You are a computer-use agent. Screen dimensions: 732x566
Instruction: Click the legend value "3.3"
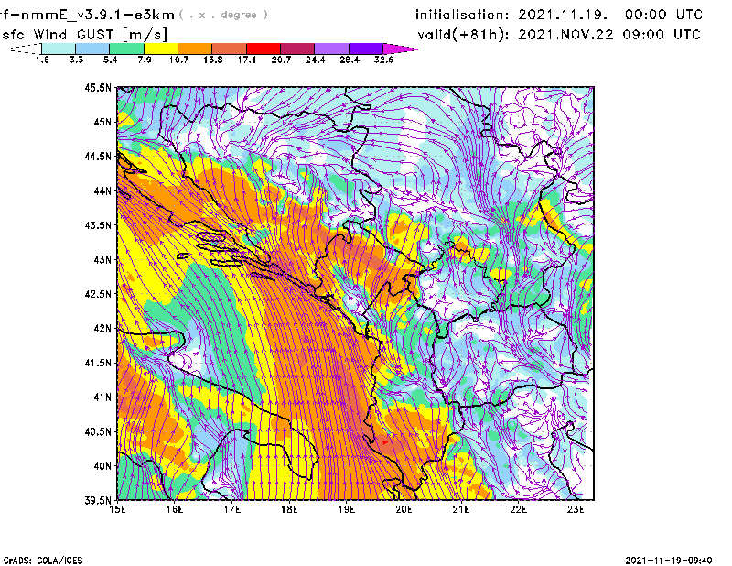(76, 60)
